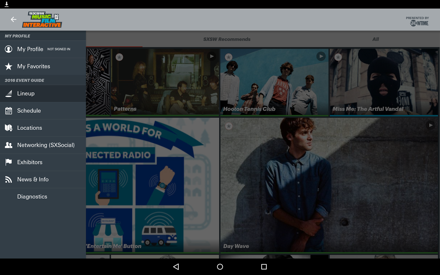Go to Locations

click(x=43, y=128)
